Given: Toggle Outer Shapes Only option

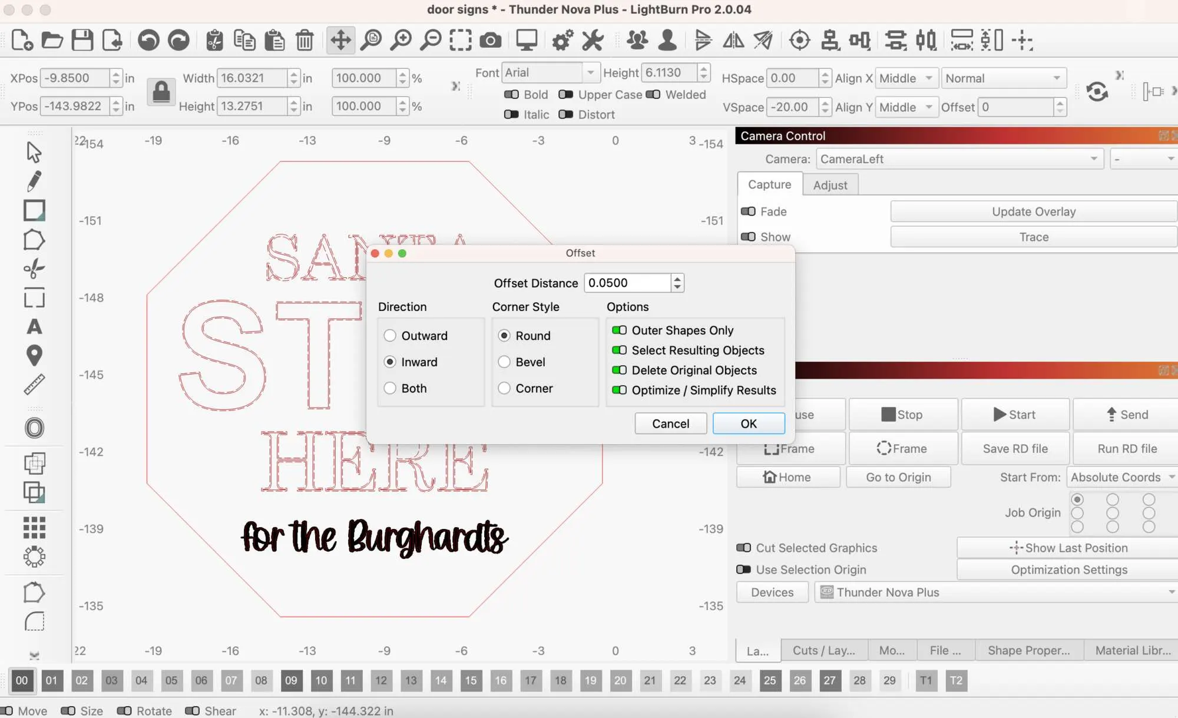Looking at the screenshot, I should (620, 330).
